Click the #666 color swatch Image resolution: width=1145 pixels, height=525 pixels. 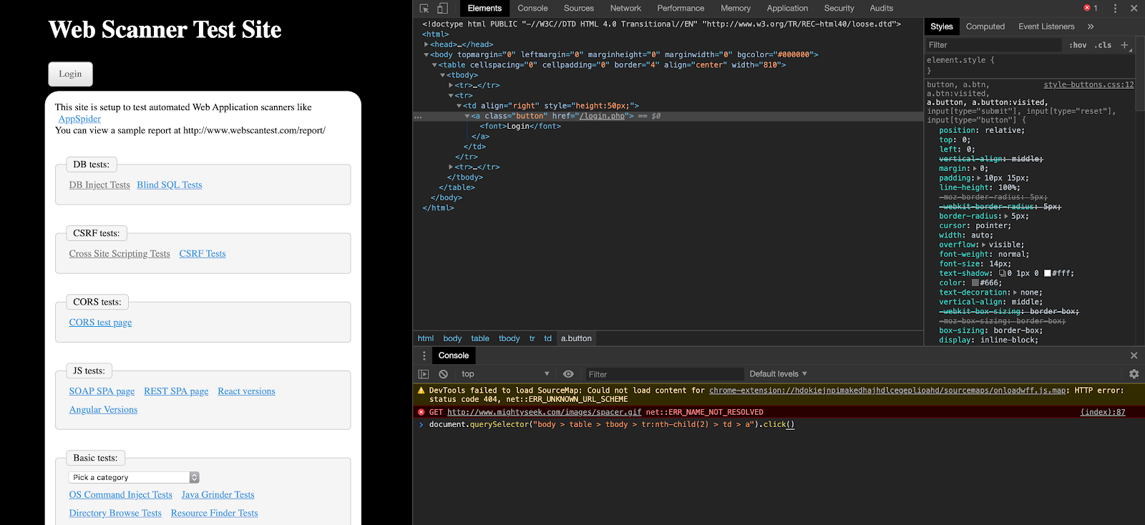(975, 283)
